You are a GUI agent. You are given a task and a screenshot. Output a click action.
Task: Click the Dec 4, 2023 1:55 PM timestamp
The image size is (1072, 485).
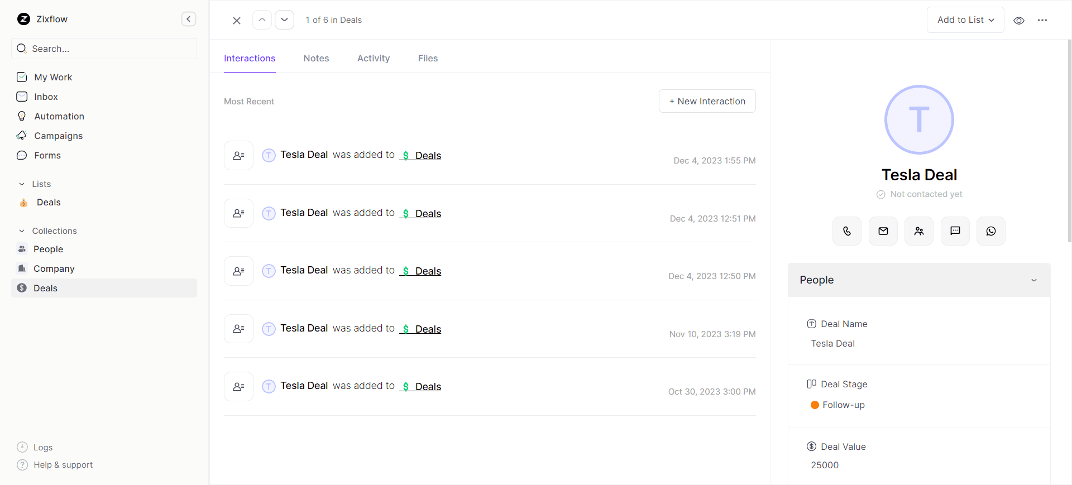pyautogui.click(x=715, y=161)
